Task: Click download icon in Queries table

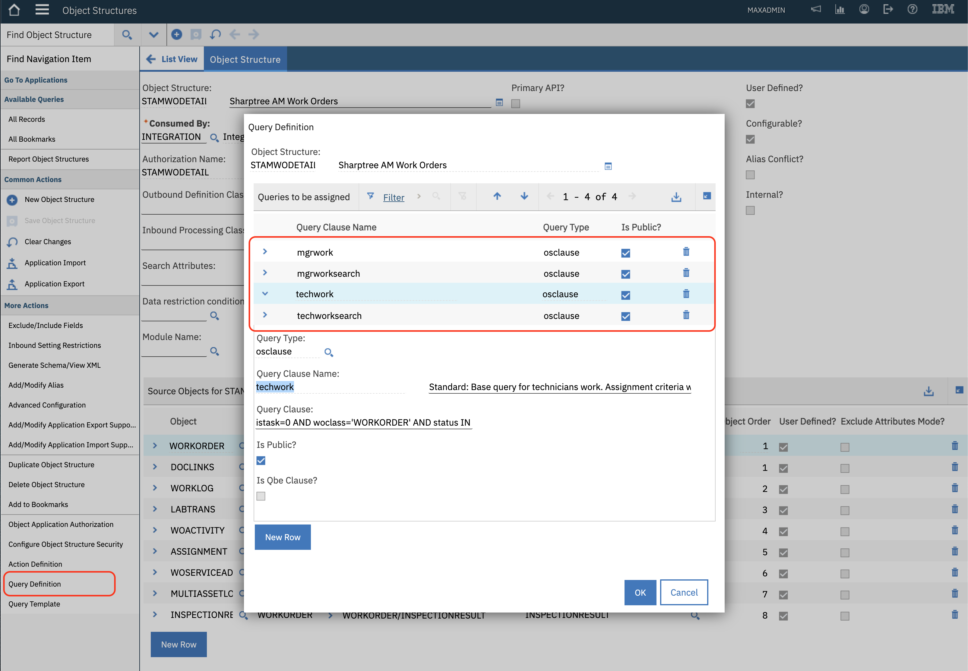Action: [x=676, y=197]
